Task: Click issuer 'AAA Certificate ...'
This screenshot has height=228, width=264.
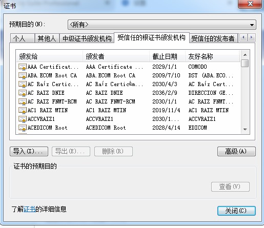Action: point(114,67)
